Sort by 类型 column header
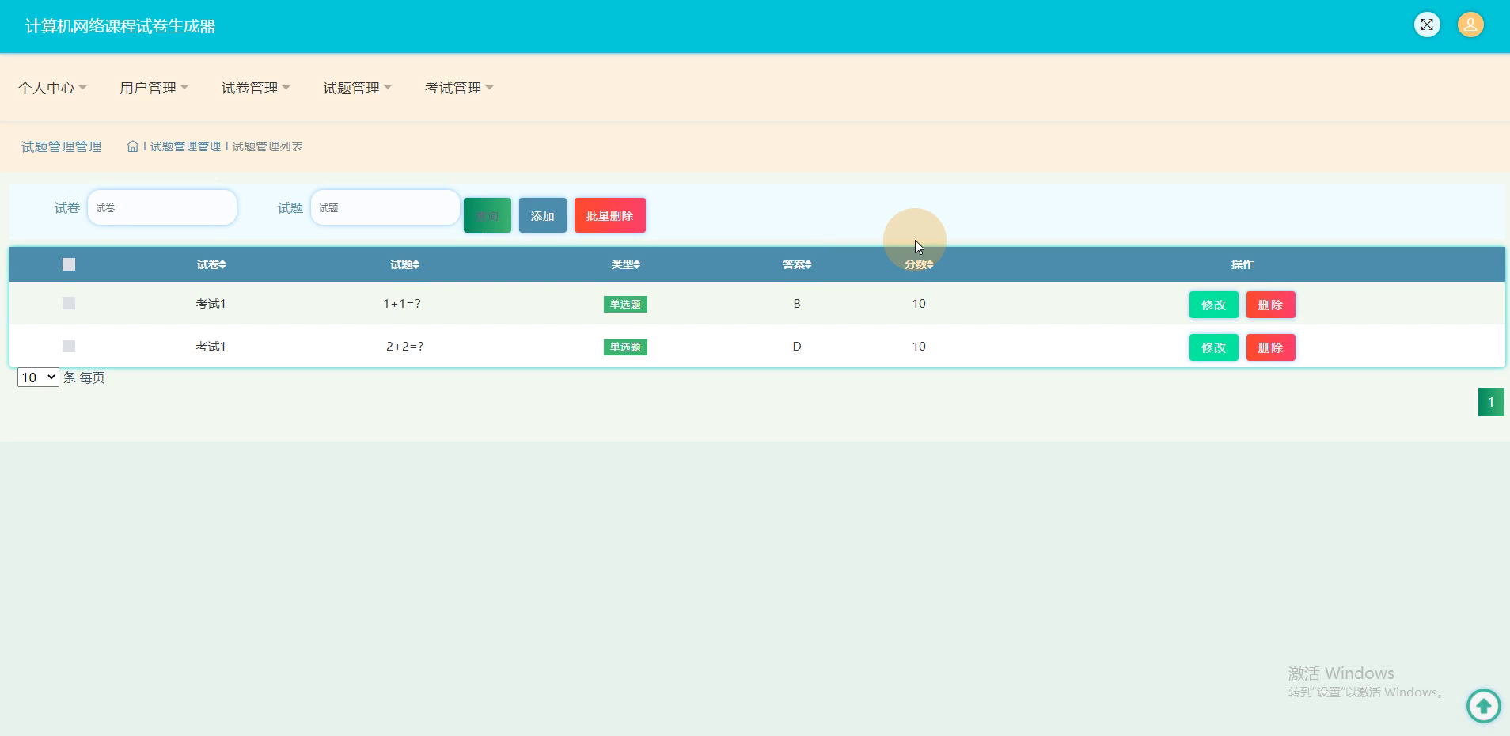 tap(625, 264)
